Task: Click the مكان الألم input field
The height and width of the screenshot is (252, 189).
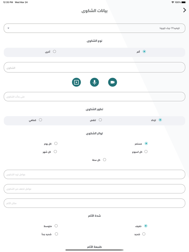Action: (x=94, y=203)
